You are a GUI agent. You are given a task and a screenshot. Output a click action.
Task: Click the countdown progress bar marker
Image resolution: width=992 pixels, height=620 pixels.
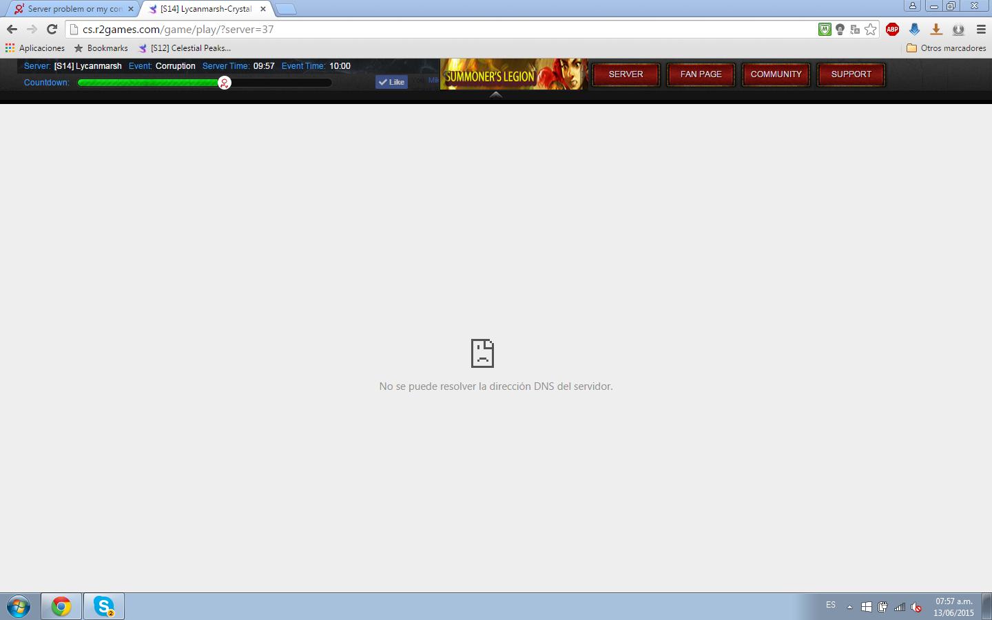click(224, 83)
